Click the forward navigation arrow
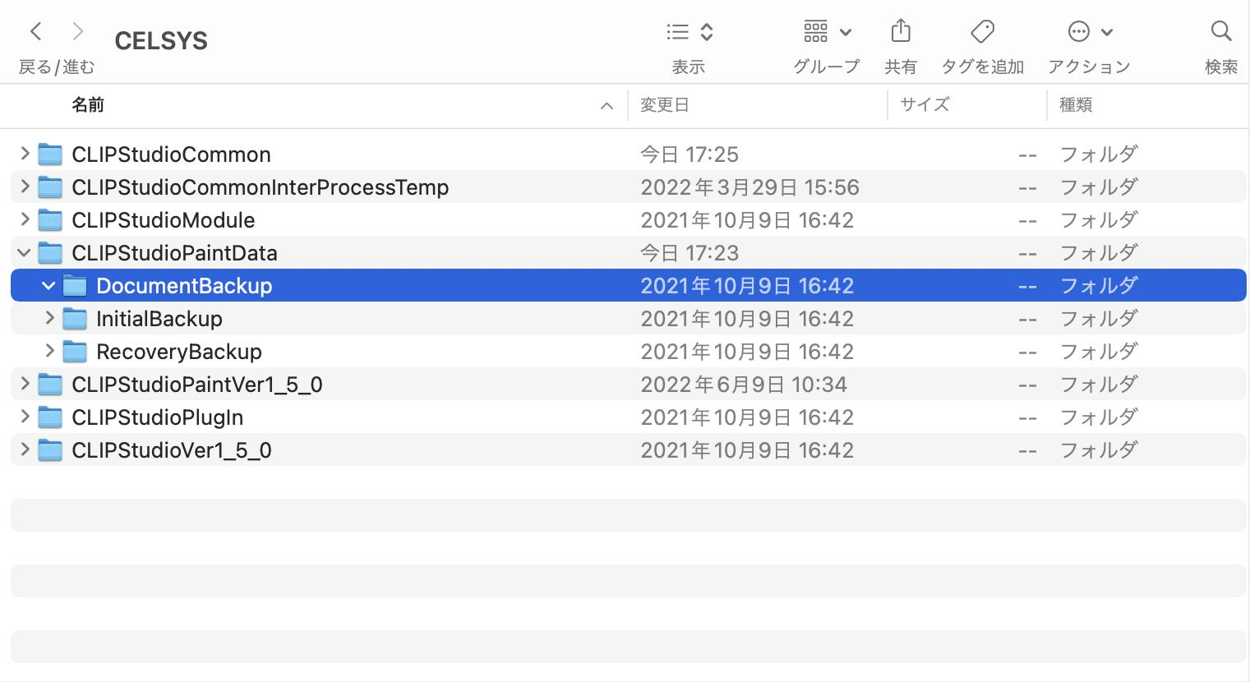Viewport: 1250px width, 682px height. coord(78,32)
